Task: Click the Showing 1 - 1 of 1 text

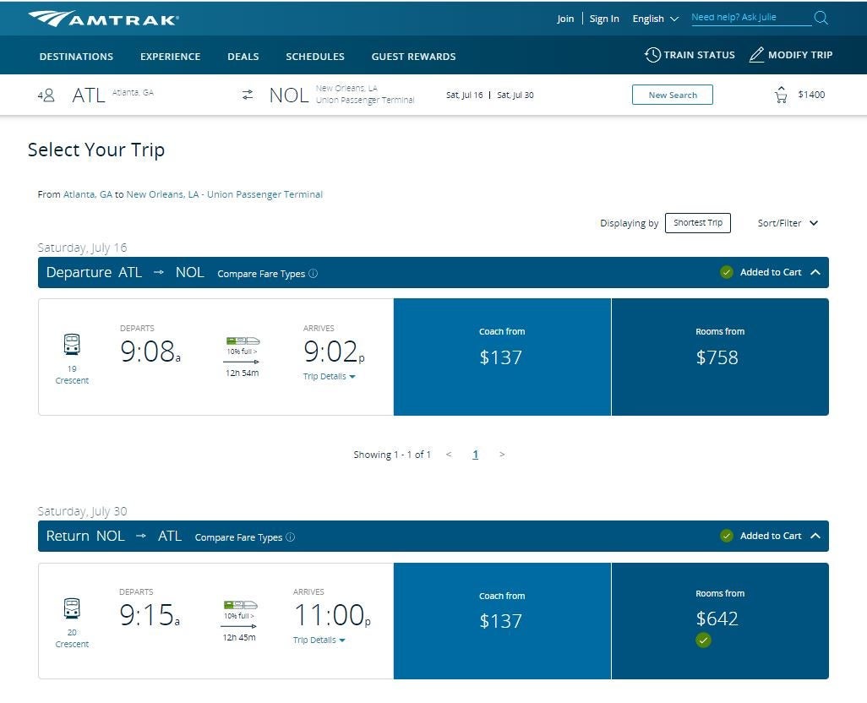Action: 392,455
